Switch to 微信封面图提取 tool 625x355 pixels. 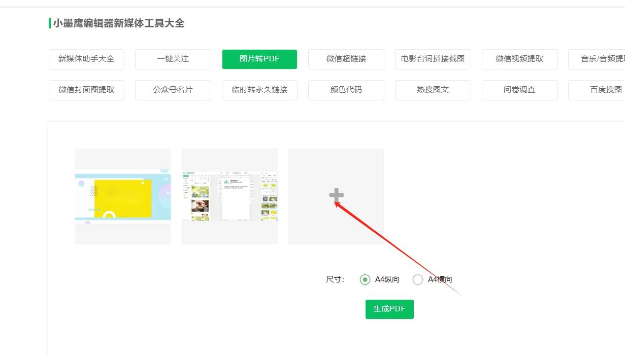coord(86,90)
